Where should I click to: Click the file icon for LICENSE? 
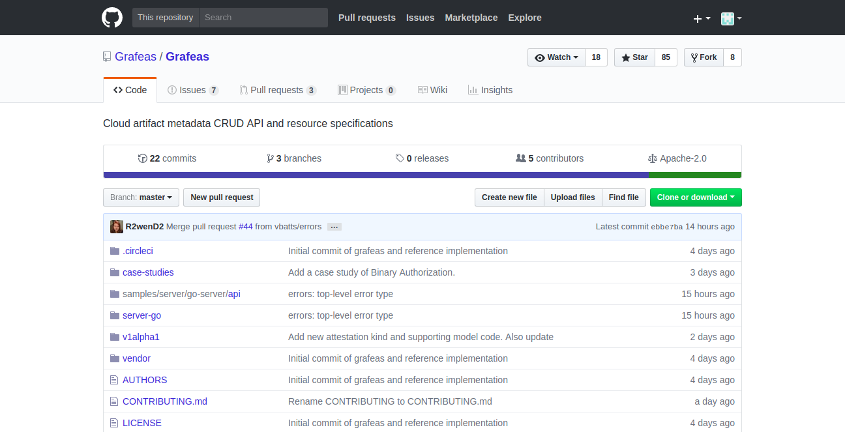114,423
